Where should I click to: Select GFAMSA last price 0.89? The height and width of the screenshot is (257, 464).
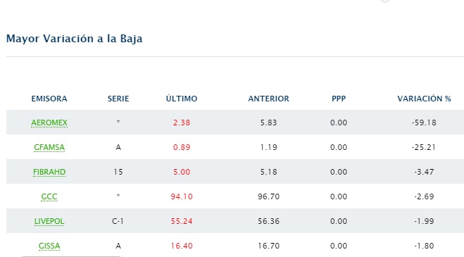coord(182,147)
